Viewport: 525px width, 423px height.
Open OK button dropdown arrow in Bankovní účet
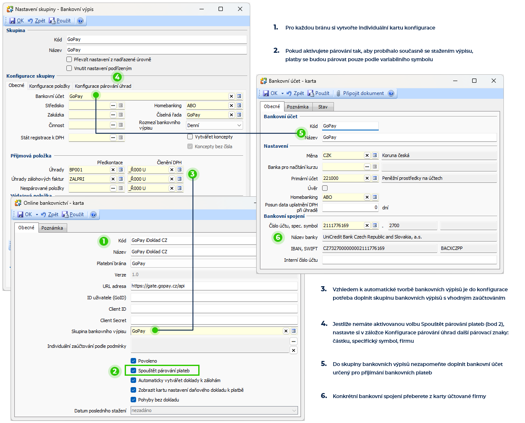(x=282, y=93)
